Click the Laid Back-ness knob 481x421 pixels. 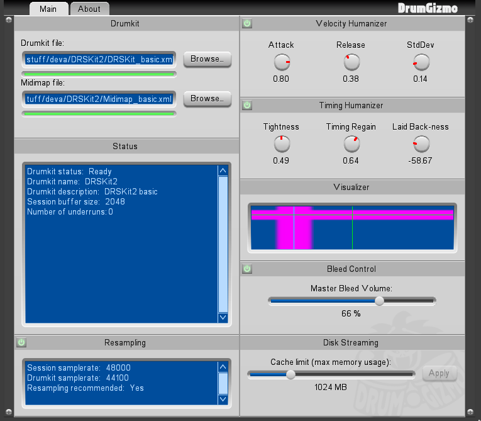pos(421,144)
